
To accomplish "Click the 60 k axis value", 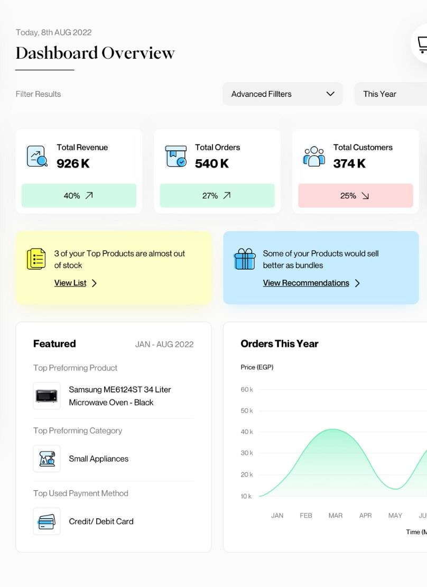I will (247, 390).
